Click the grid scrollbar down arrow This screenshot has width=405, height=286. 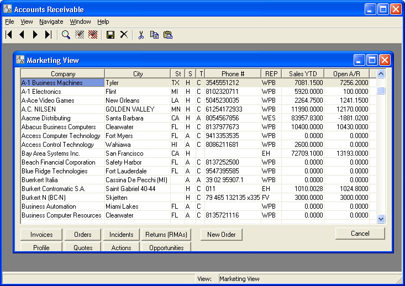pyautogui.click(x=381, y=219)
